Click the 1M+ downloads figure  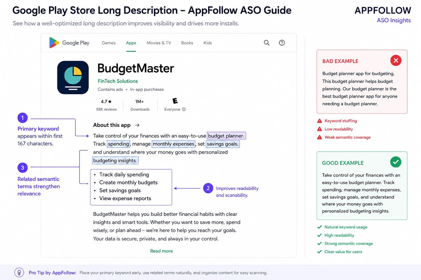140,102
